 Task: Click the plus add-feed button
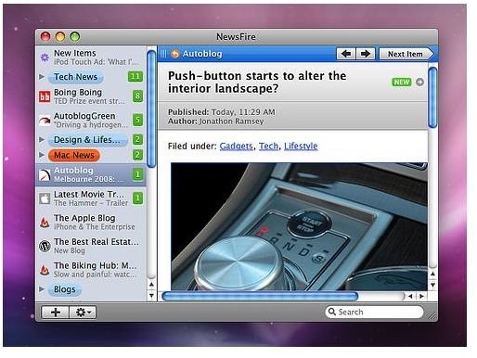[x=56, y=313]
